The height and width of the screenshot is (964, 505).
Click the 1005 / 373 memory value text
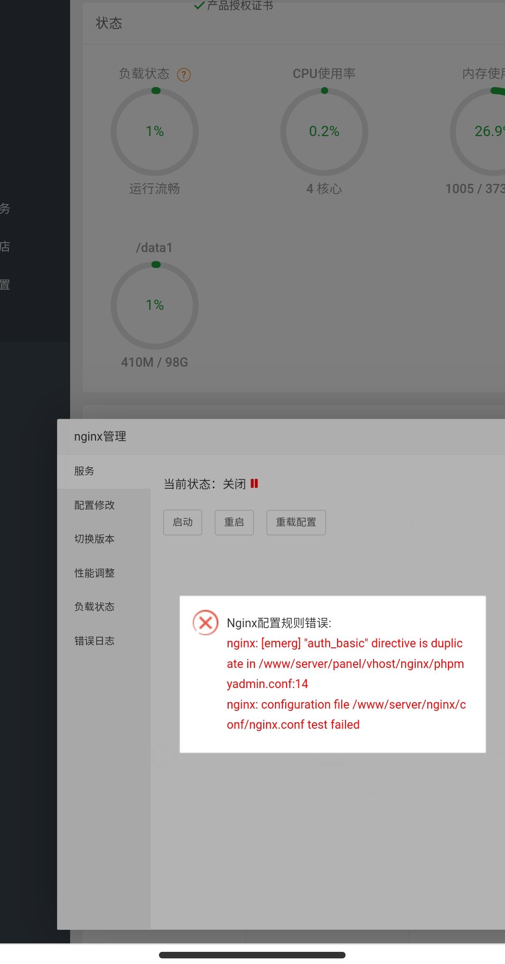point(475,189)
